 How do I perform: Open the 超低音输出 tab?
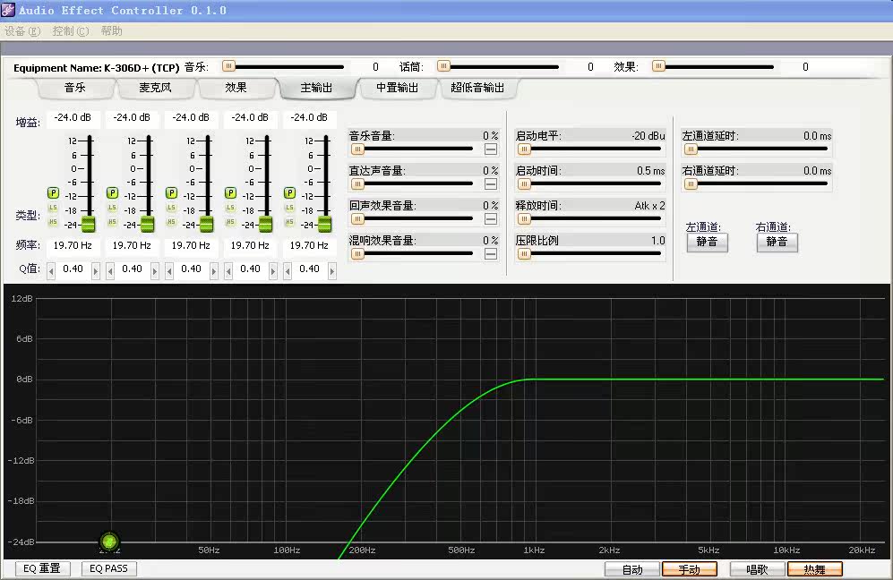(477, 88)
